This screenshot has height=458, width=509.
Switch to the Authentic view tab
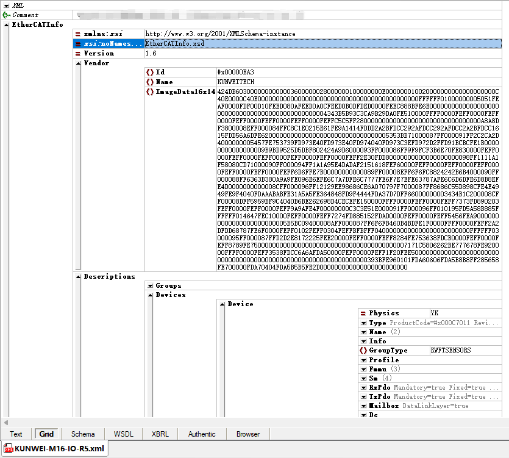(x=202, y=434)
